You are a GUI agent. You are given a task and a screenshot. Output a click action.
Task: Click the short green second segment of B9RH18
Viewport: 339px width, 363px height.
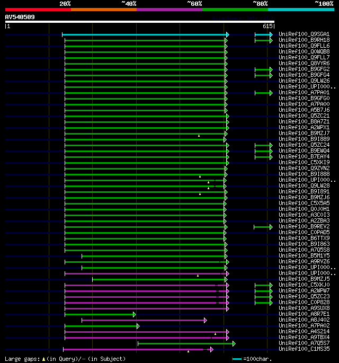(x=264, y=40)
